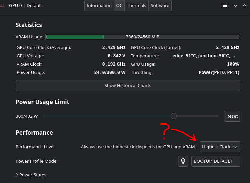The width and height of the screenshot is (250, 183).
Task: Click the 300/402 W power limit label
Action: pyautogui.click(x=27, y=116)
